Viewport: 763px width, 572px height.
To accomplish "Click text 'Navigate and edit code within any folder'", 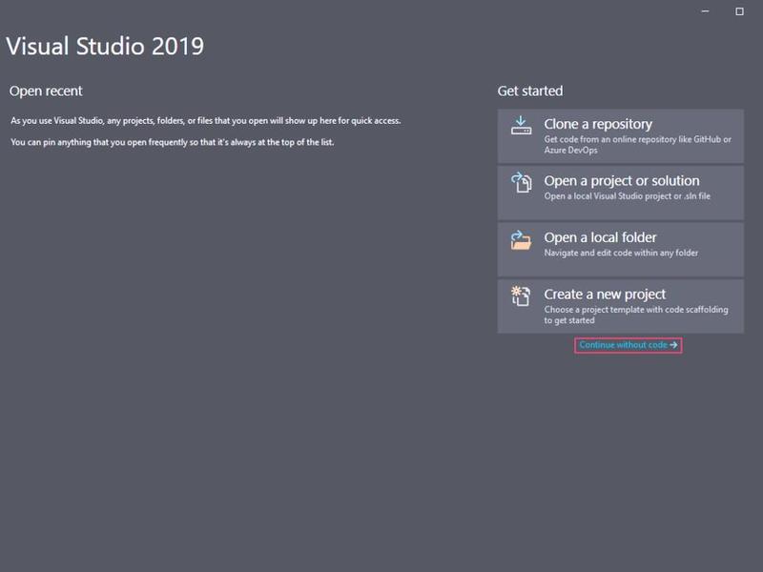I will point(621,253).
